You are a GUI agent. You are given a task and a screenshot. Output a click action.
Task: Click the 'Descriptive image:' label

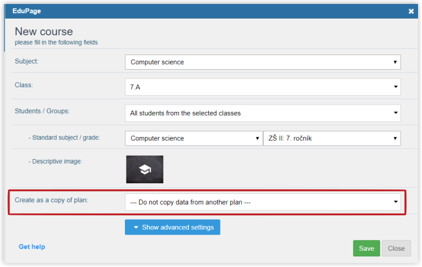tap(55, 161)
